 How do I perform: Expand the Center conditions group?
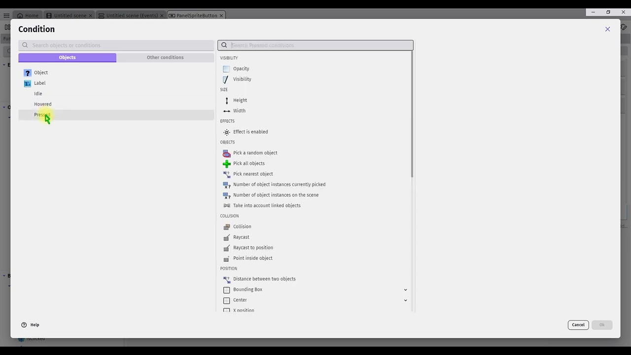[405, 300]
